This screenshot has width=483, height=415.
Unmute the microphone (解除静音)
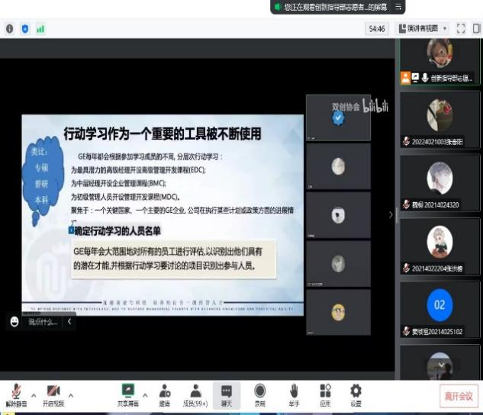(x=15, y=394)
